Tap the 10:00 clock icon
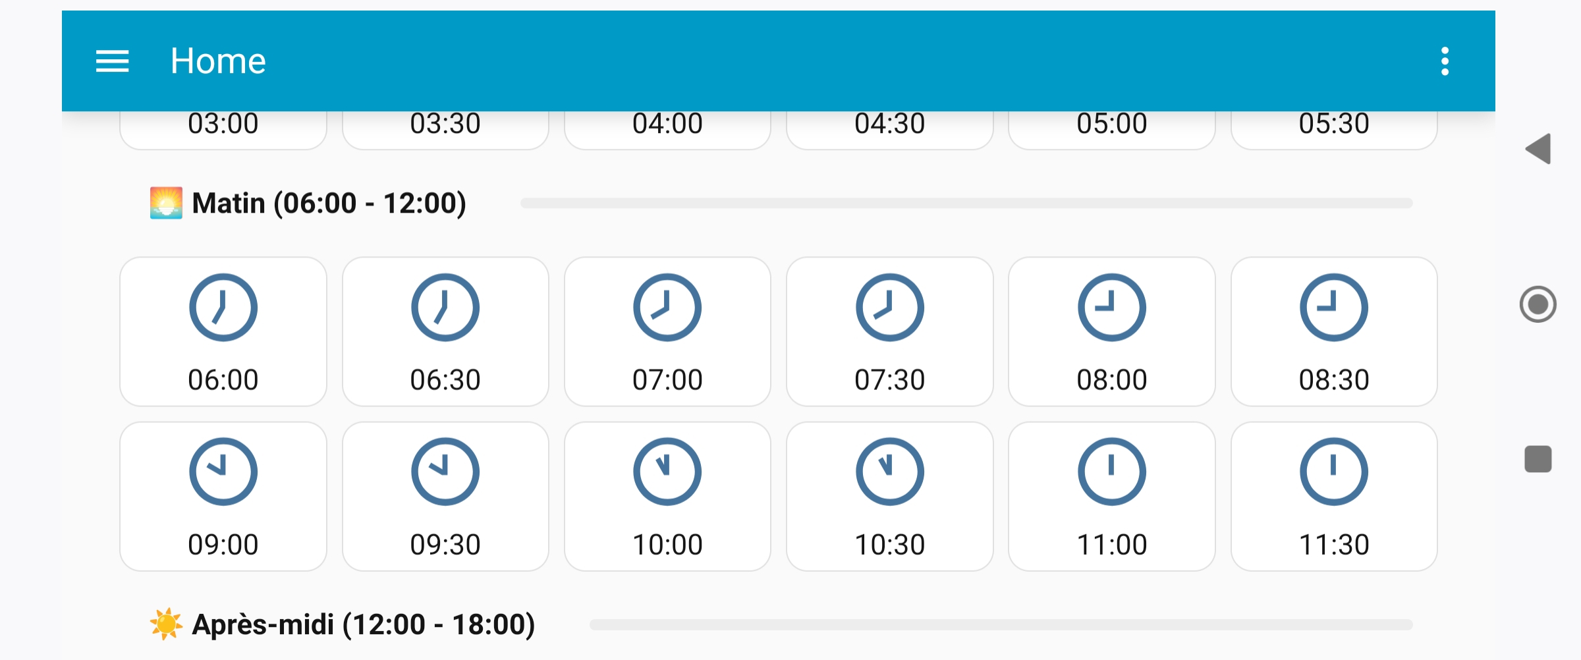This screenshot has width=1581, height=660. pyautogui.click(x=667, y=472)
